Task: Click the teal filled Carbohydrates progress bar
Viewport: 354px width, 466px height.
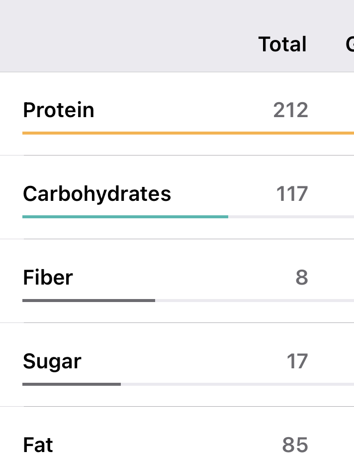Action: click(x=125, y=217)
